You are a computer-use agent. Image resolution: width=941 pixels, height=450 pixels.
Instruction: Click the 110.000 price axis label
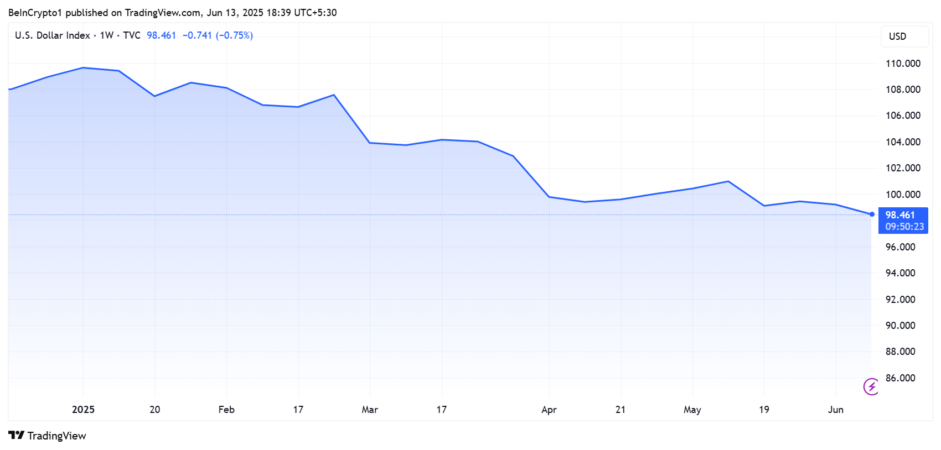pos(903,64)
